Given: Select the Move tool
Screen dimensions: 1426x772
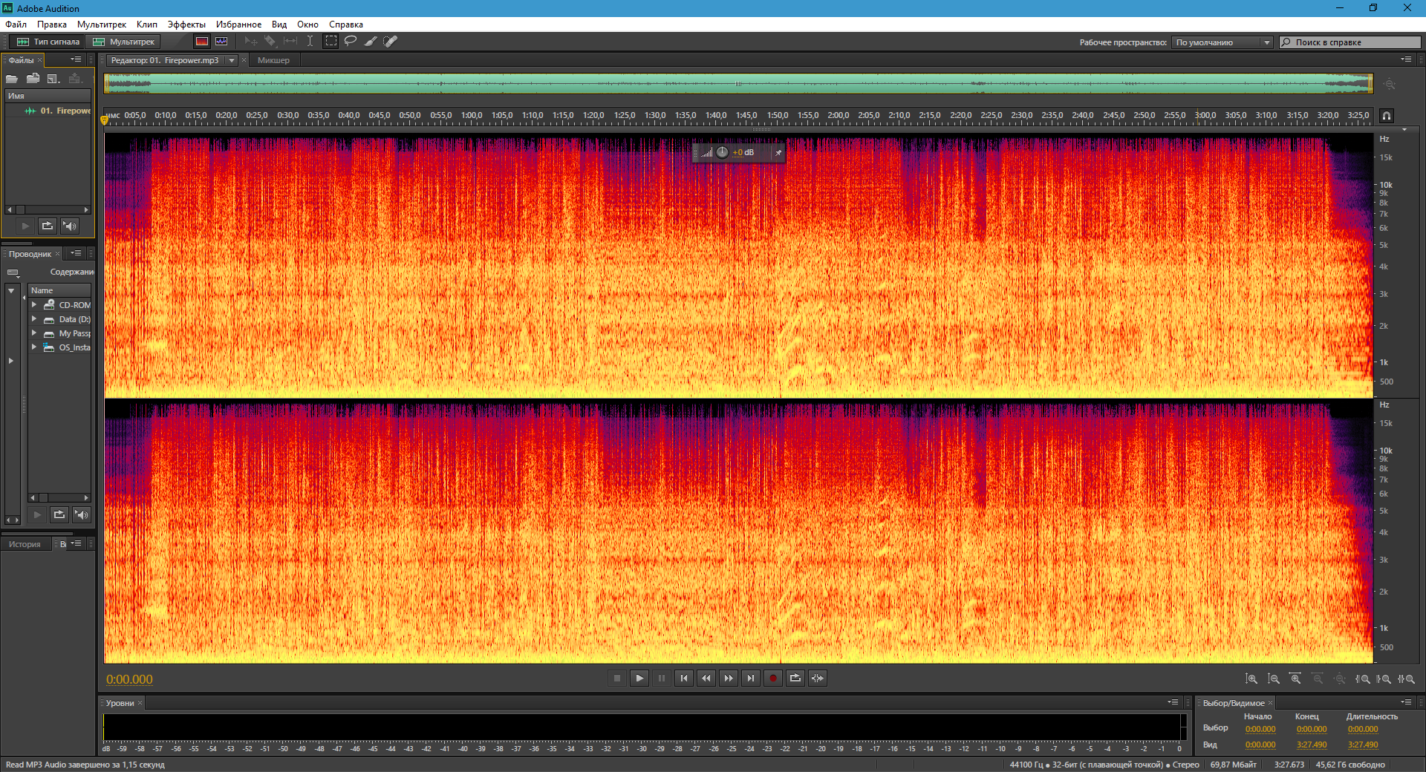Looking at the screenshot, I should point(251,42).
